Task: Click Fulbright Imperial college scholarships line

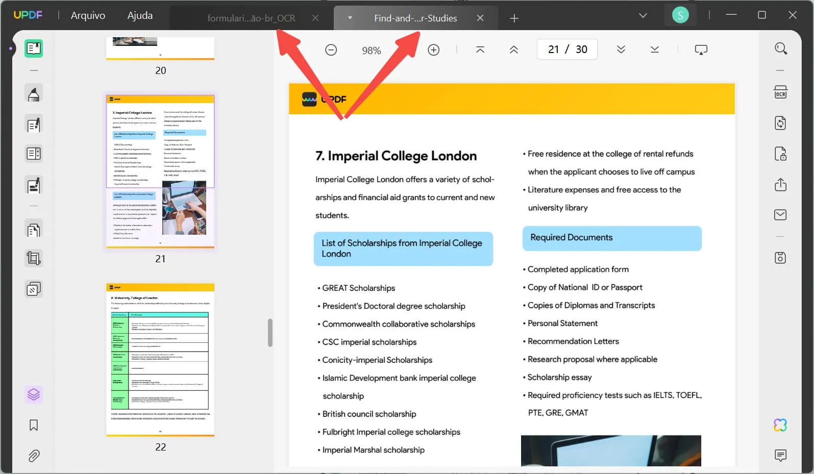Action: 389,432
